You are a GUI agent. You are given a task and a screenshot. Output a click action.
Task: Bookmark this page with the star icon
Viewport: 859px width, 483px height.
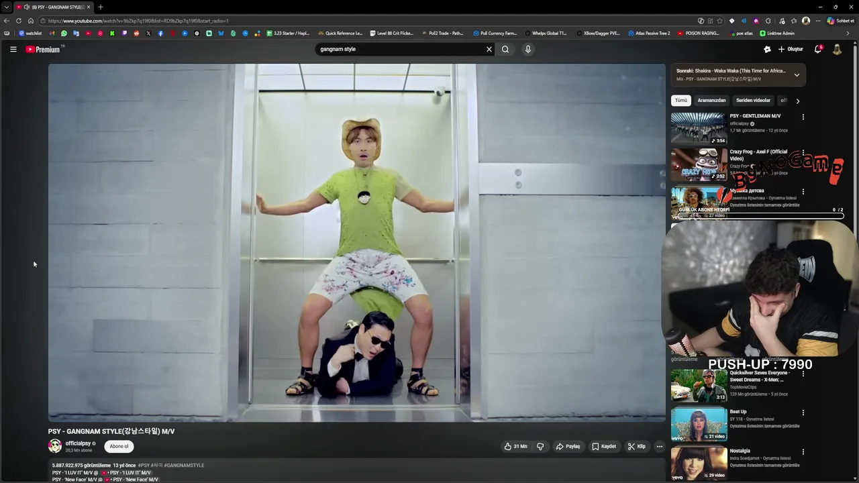(720, 21)
